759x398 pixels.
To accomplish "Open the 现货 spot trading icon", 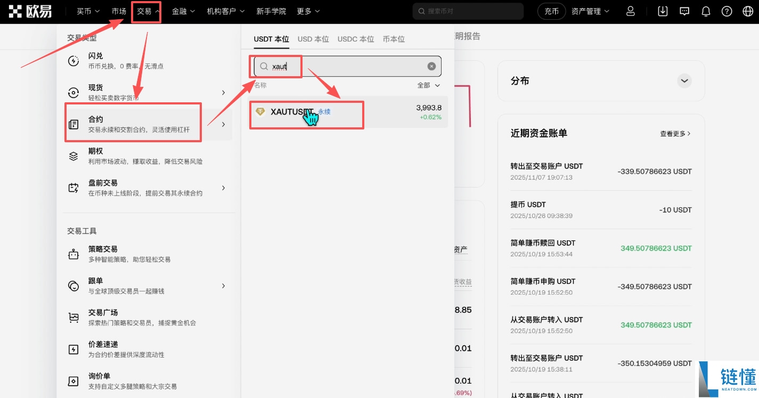I will pos(74,92).
